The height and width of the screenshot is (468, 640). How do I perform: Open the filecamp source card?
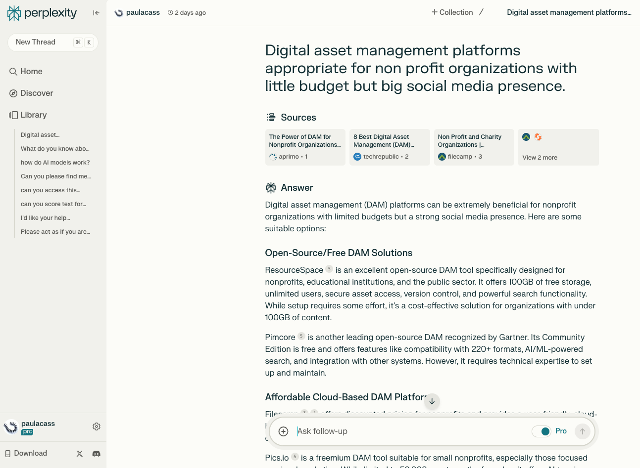coord(474,147)
